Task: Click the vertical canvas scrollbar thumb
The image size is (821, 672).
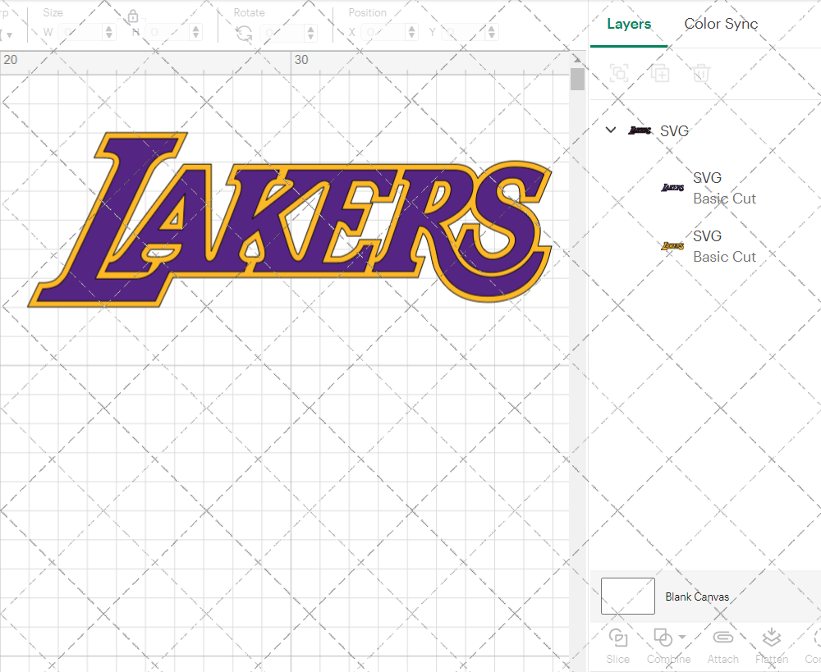Action: (577, 79)
